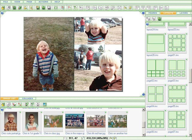This screenshot has width=192, height=140.
Task: Select the 'Chris cute portrait' image thumbnail
Action: click(x=11, y=121)
